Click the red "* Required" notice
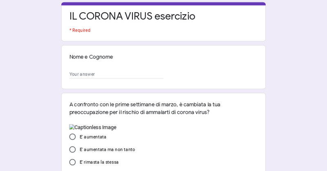 80,30
